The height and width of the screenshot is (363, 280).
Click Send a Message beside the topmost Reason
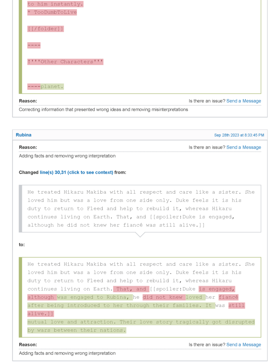coord(244,101)
